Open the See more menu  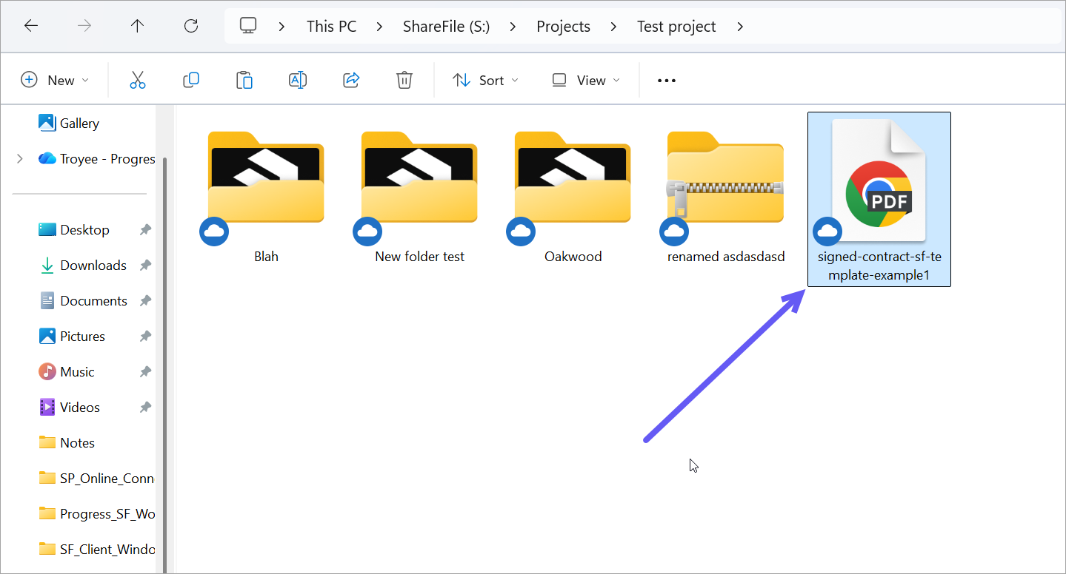665,79
